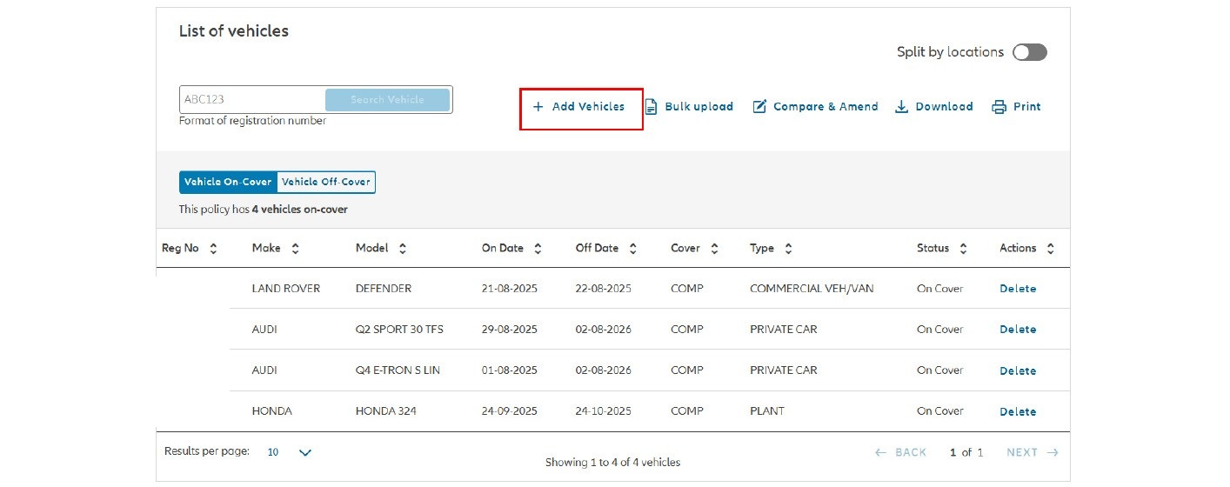
Task: Sort by Model column arrows
Action: coord(403,249)
